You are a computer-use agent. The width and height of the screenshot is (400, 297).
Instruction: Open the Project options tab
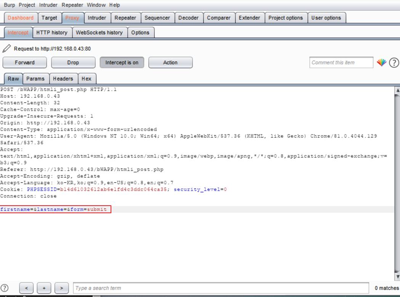286,18
